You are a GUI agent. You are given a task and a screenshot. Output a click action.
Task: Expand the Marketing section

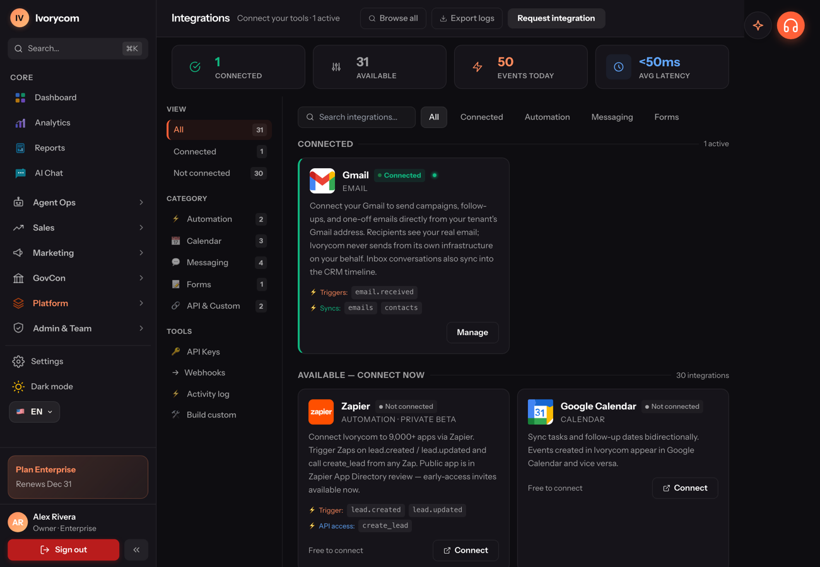(78, 253)
